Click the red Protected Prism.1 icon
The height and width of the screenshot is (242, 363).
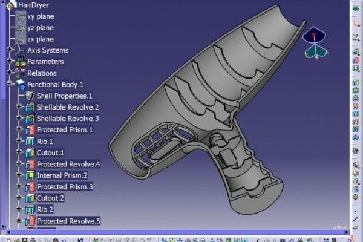click(x=30, y=130)
